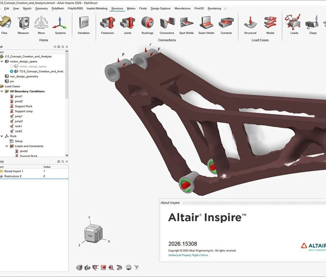Select the Bushings tool
This screenshot has width=326, height=277.
(147, 23)
